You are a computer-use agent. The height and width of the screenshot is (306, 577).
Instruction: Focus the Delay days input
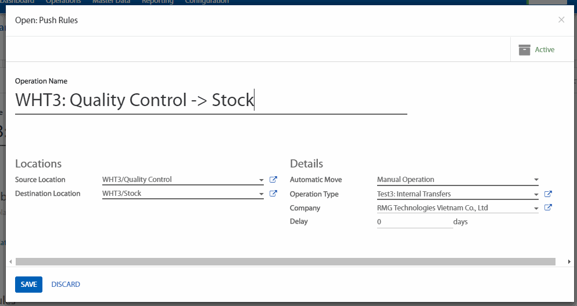click(x=414, y=222)
